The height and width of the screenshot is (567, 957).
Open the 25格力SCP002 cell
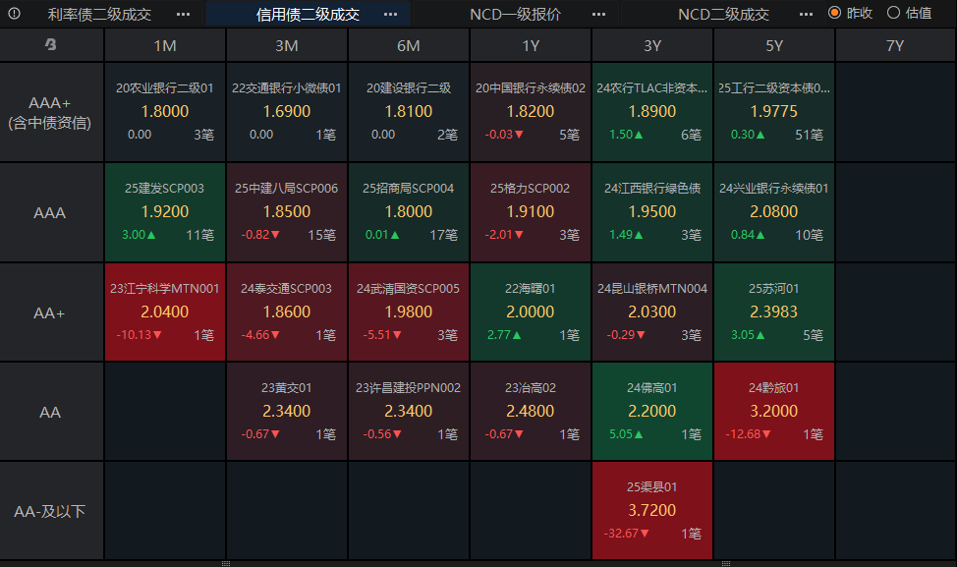pos(531,212)
